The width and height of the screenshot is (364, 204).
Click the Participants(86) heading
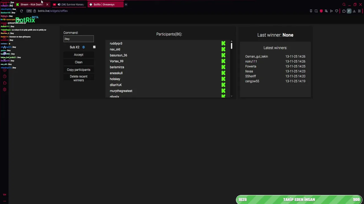(169, 34)
